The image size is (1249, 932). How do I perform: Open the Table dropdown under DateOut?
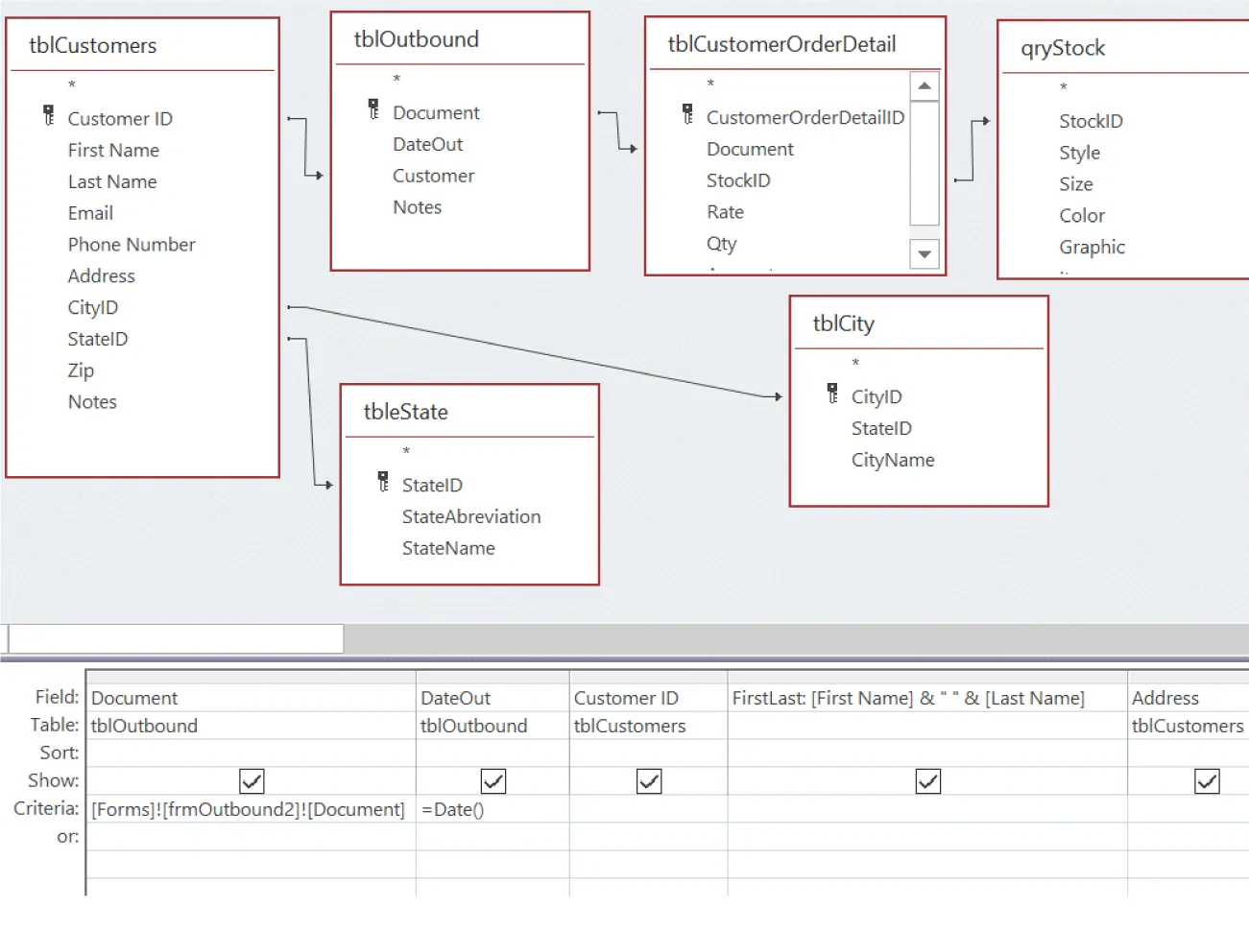[492, 726]
